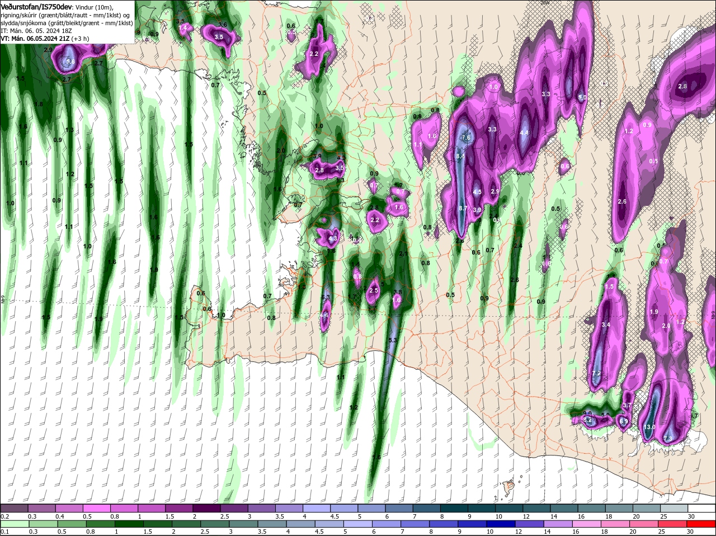Viewport: 716px width, 536px height.
Task: Click the 5.6 value label near the header
Action: point(70,62)
